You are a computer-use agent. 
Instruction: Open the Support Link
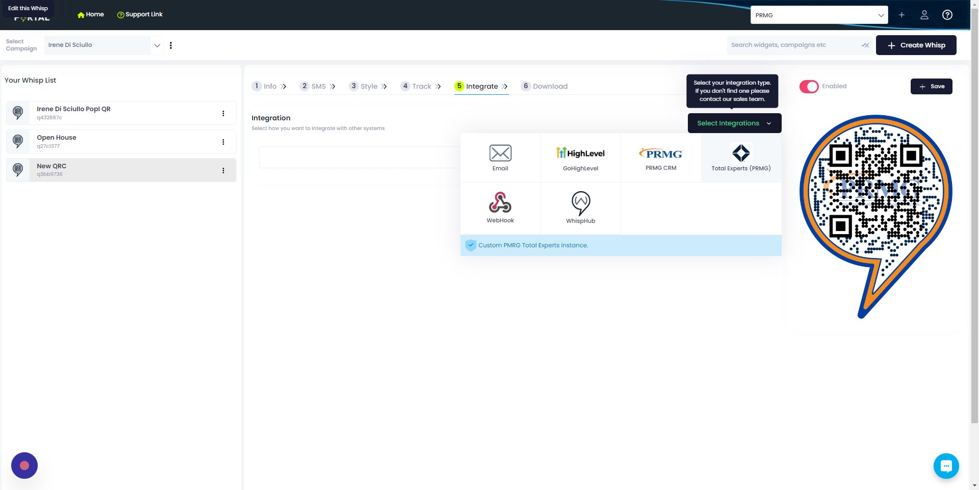140,14
